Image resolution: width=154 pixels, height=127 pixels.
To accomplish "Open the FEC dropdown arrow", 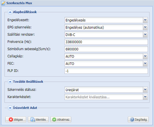I will click(x=145, y=64).
